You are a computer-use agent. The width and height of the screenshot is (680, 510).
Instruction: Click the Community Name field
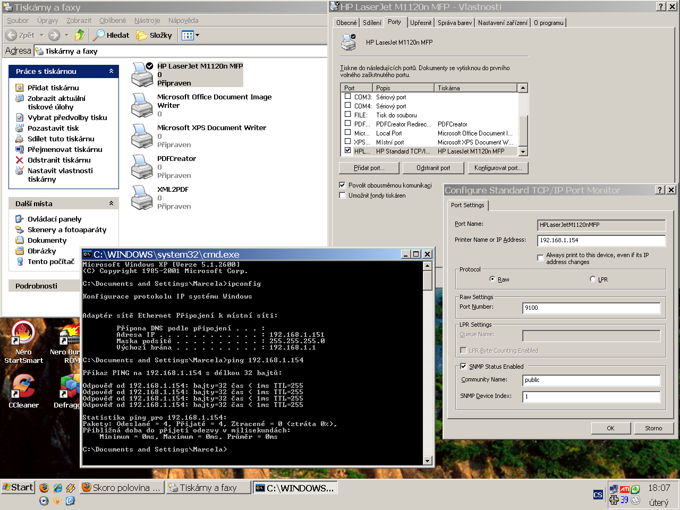591,380
